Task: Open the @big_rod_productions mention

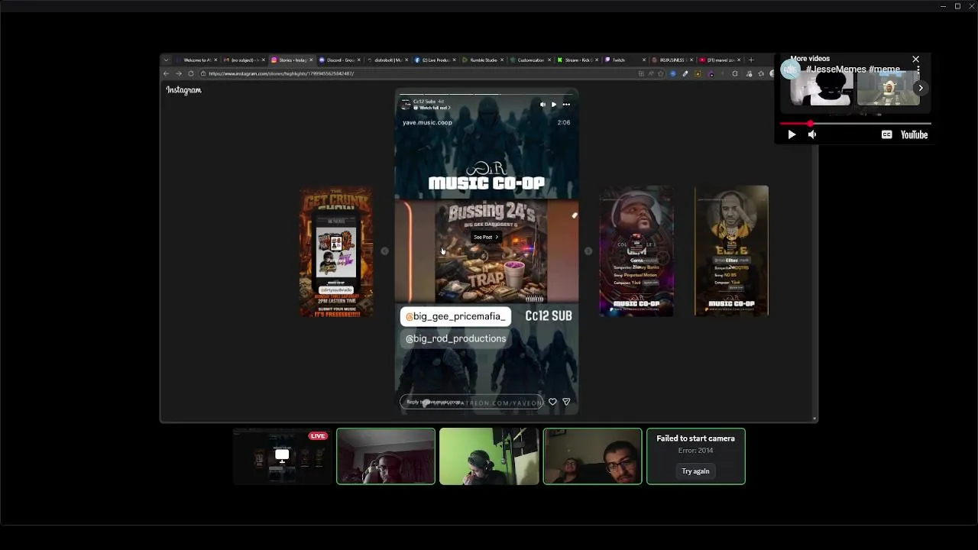Action: click(x=455, y=338)
